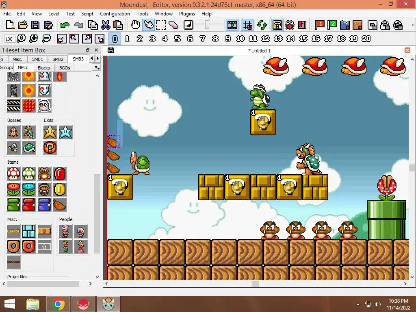Switch to the Misc. tileset tab
416x312 pixels.
click(x=17, y=59)
